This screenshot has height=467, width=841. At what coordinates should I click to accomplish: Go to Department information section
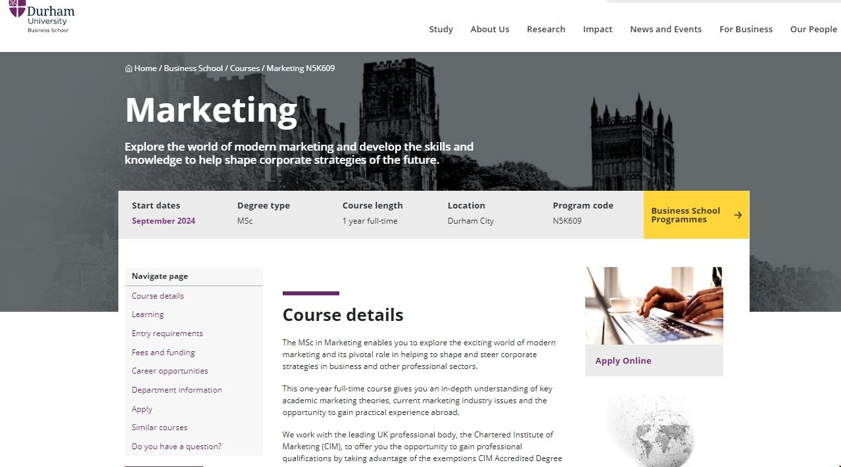[x=177, y=390]
